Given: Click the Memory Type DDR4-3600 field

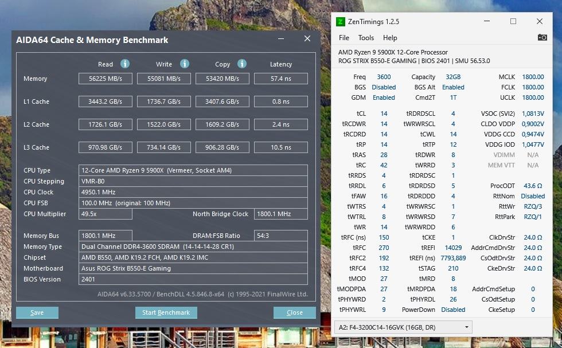Looking at the screenshot, I should coord(193,247).
